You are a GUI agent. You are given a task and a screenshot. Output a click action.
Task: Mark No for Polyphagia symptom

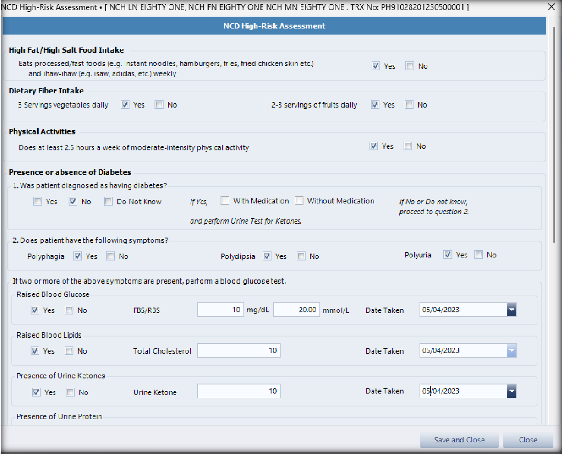pos(111,256)
